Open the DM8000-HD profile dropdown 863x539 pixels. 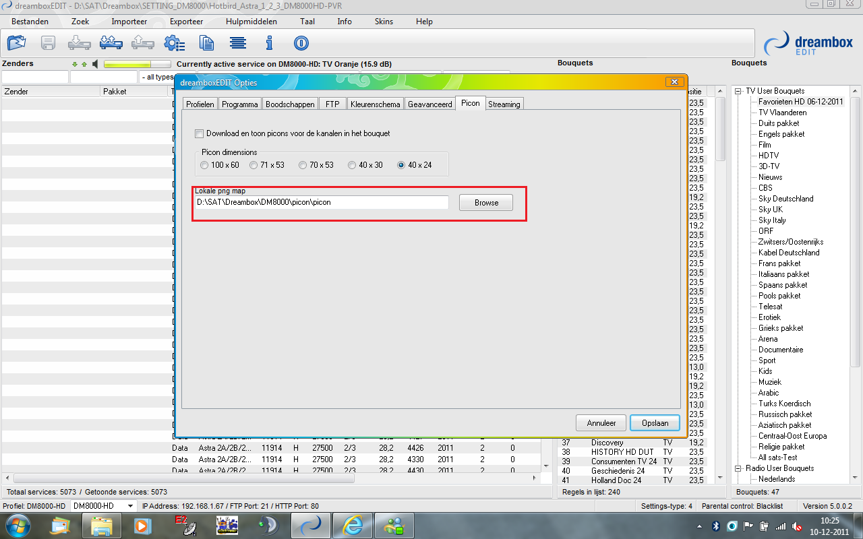103,505
